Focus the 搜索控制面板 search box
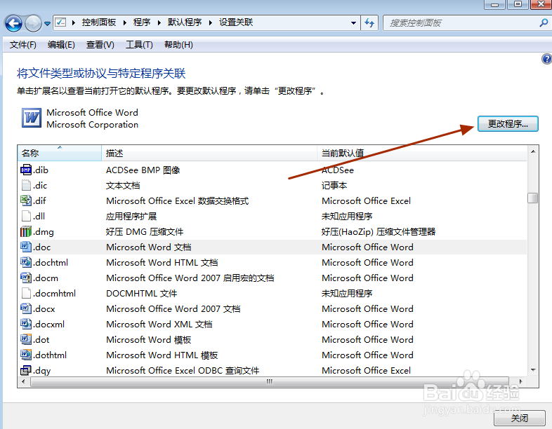Image resolution: width=552 pixels, height=429 pixels. [x=461, y=23]
